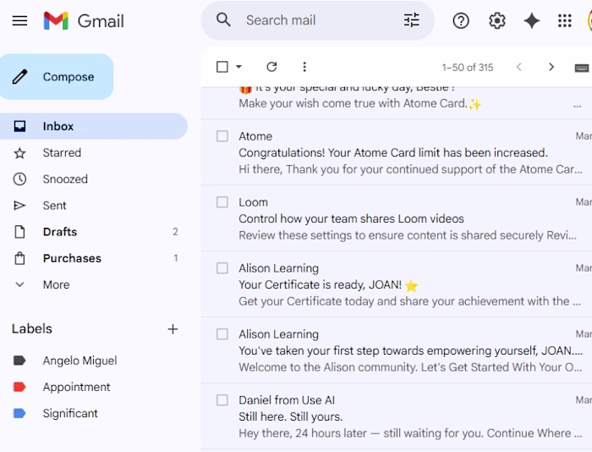Click the Inbox tray icon
Screen dimensions: 592x452
point(19,126)
